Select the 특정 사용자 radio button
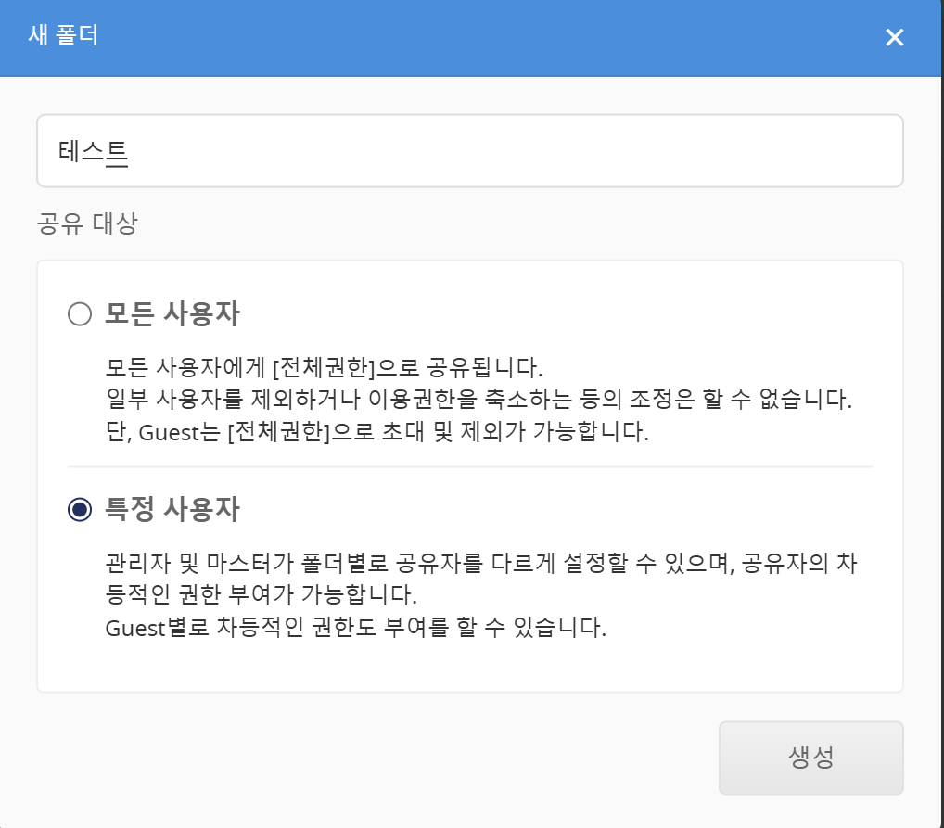This screenshot has width=944, height=828. pos(80,509)
